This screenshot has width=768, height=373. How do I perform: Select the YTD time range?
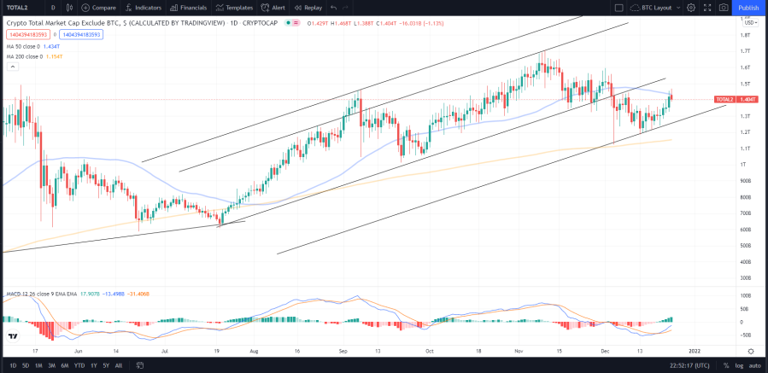(79, 365)
